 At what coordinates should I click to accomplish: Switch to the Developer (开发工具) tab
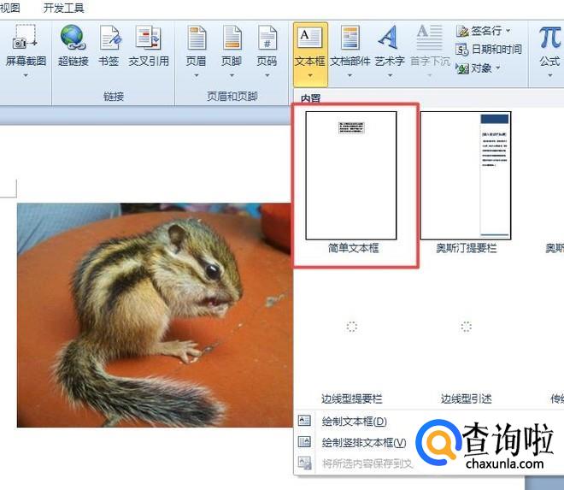tap(63, 8)
